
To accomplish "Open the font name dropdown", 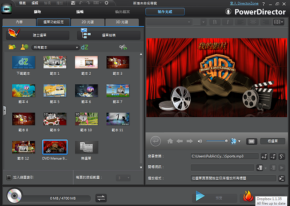I will [x=169, y=22].
